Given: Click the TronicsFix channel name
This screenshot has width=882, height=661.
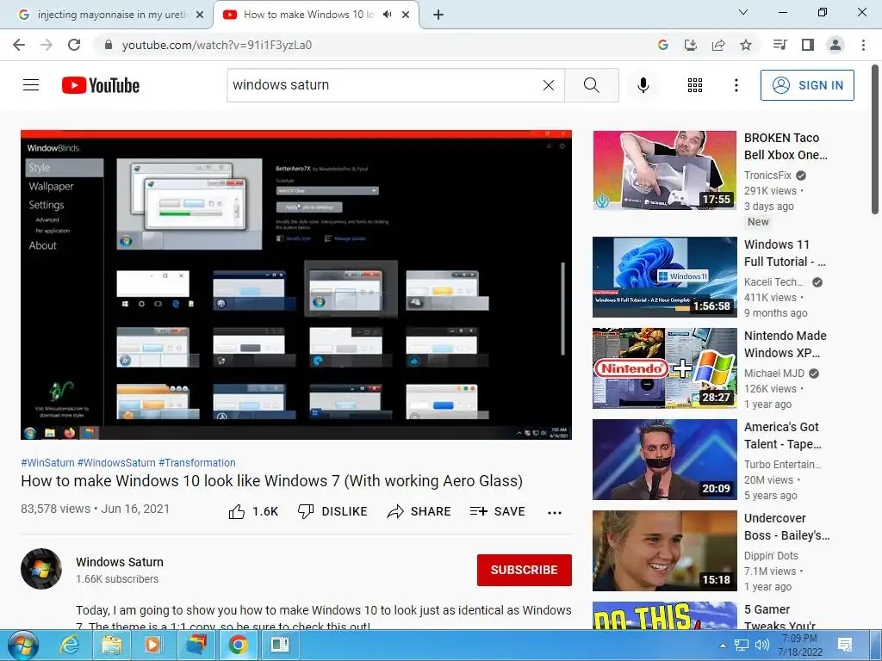Looking at the screenshot, I should pyautogui.click(x=767, y=176).
